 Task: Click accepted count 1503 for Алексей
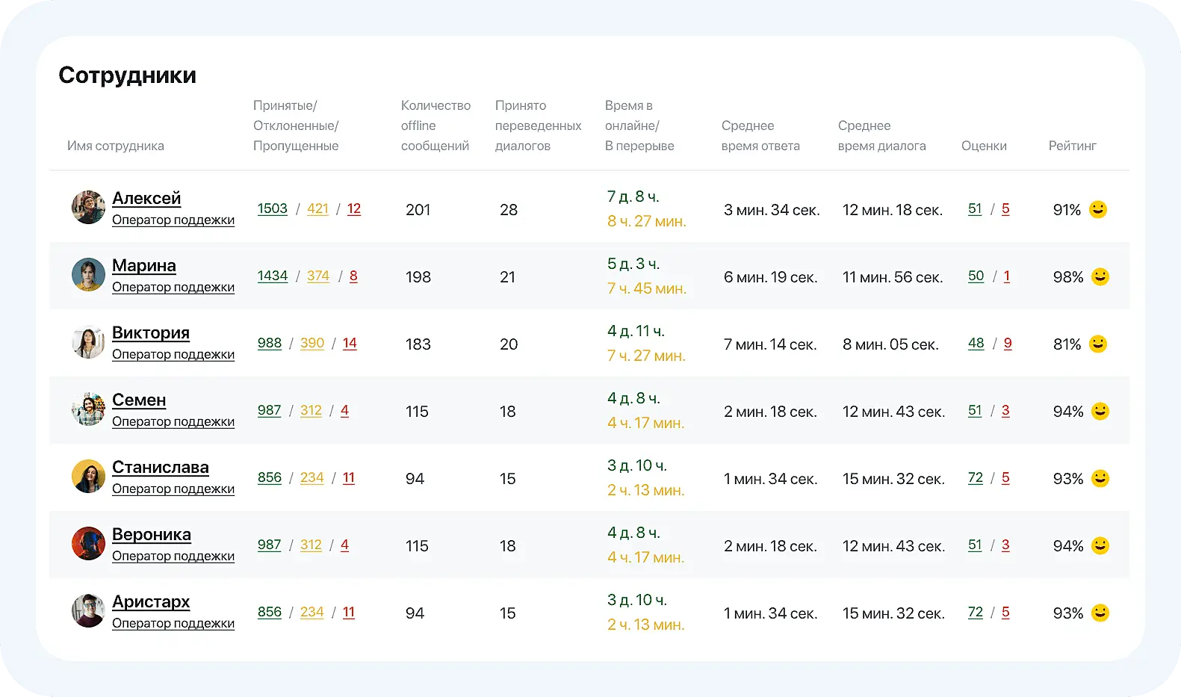click(272, 208)
